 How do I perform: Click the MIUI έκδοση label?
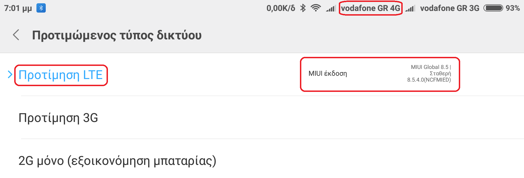[x=328, y=74]
